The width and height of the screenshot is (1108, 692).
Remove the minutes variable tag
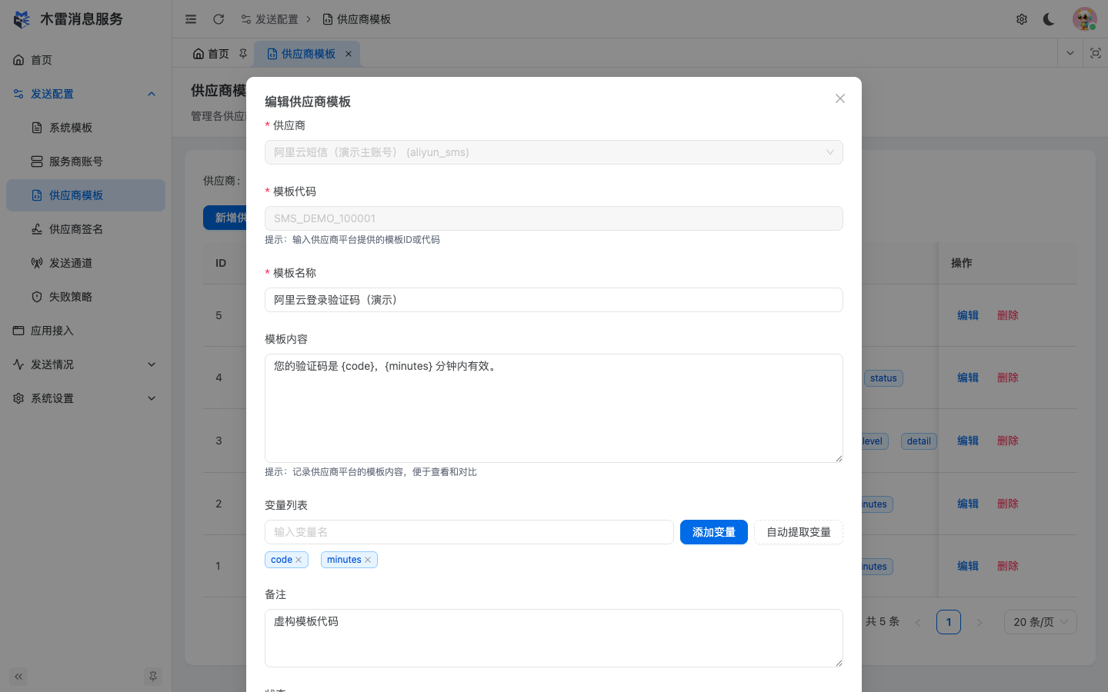pyautogui.click(x=368, y=560)
